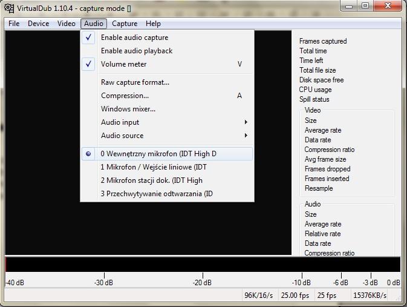Open the File menu
The height and width of the screenshot is (307, 407).
tap(14, 24)
